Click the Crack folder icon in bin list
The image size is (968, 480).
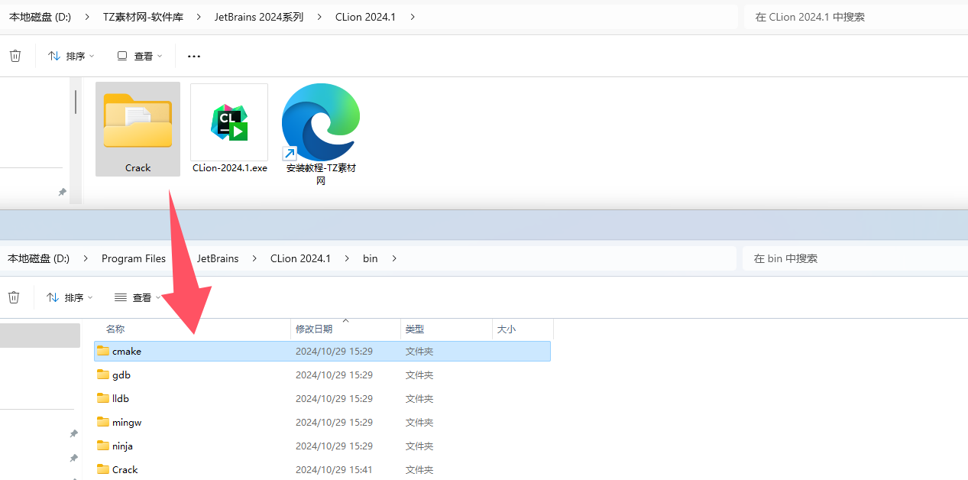tap(103, 469)
